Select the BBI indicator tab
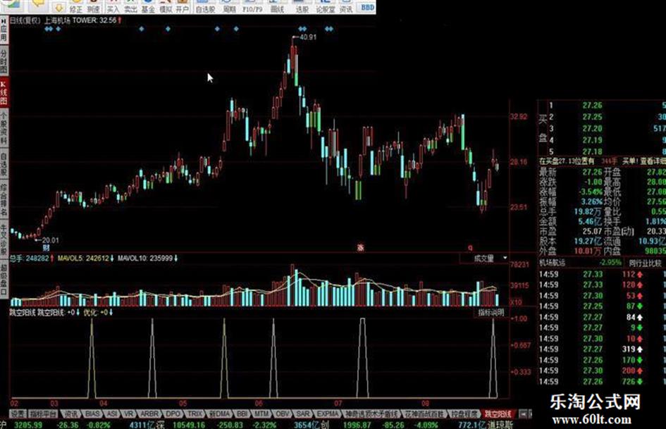The height and width of the screenshot is (429, 666). coord(242,414)
